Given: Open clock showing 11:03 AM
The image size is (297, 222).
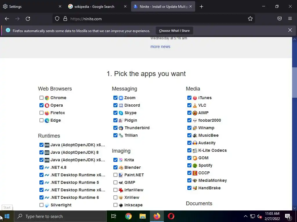Looking at the screenshot, I should coord(272,216).
